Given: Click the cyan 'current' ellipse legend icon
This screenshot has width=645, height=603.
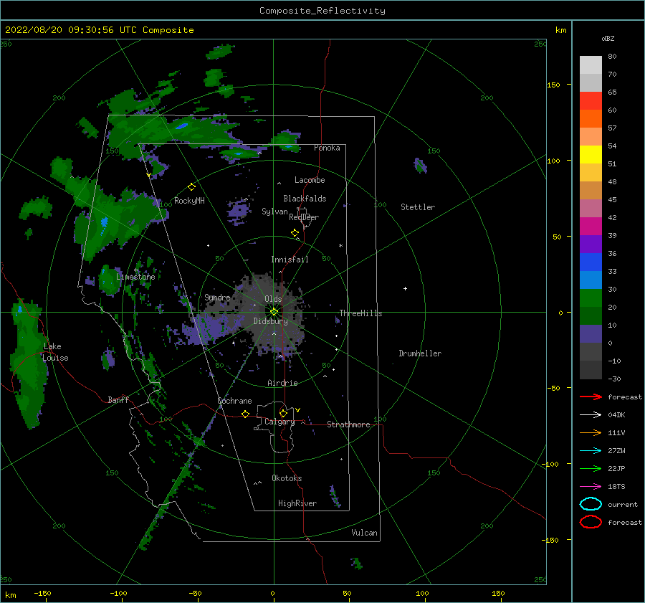Looking at the screenshot, I should click(x=591, y=504).
